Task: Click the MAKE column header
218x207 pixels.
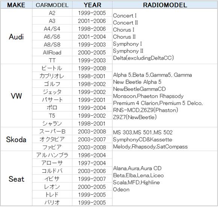Action: tap(16, 5)
